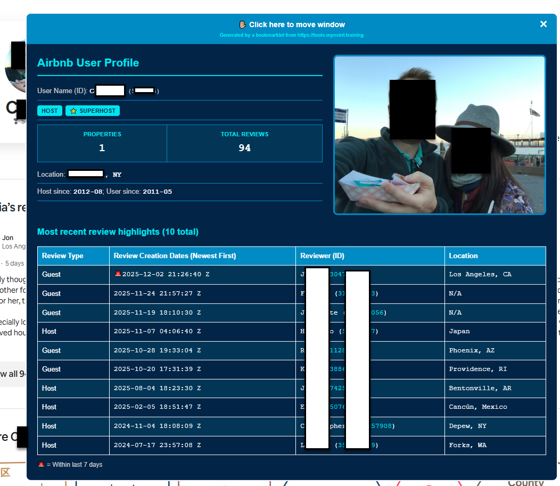Click the Location column header

tap(463, 256)
